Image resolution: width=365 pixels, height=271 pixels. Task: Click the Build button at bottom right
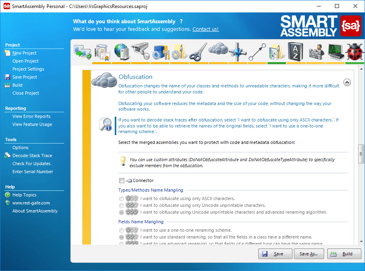point(344,254)
